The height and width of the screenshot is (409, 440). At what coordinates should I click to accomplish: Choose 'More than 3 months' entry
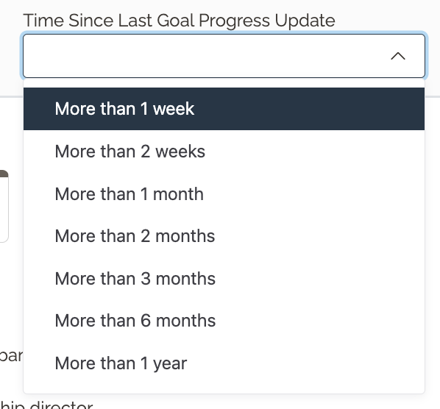pyautogui.click(x=224, y=278)
